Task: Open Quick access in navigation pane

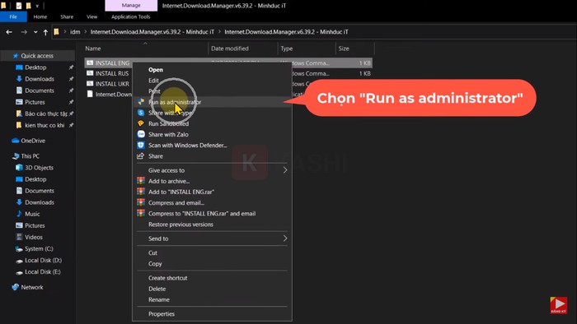Action: [37, 56]
